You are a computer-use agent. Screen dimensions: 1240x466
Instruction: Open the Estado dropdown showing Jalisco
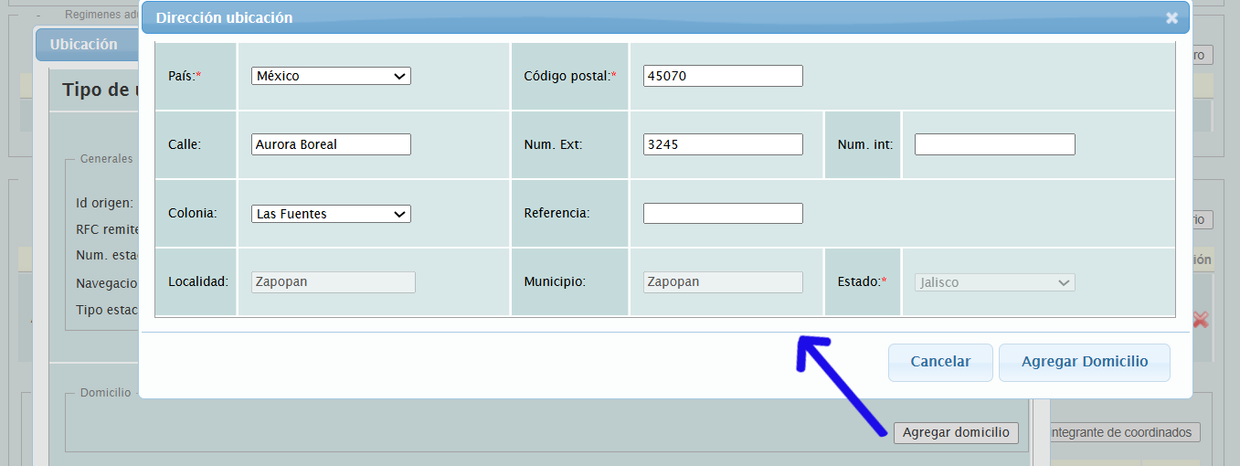click(994, 282)
